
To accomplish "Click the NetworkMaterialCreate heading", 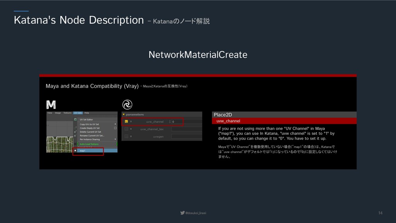I will 198,55.
